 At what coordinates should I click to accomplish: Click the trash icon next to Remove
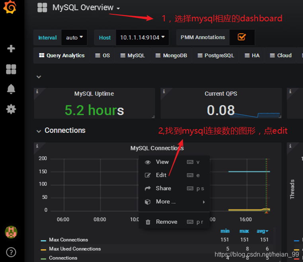coord(148,222)
